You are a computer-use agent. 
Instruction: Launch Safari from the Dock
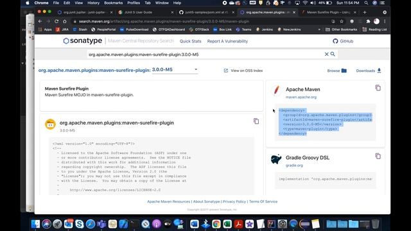tap(91, 224)
